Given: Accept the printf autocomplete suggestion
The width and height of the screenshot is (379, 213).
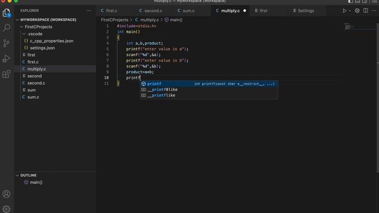Looking at the screenshot, I should point(209,84).
